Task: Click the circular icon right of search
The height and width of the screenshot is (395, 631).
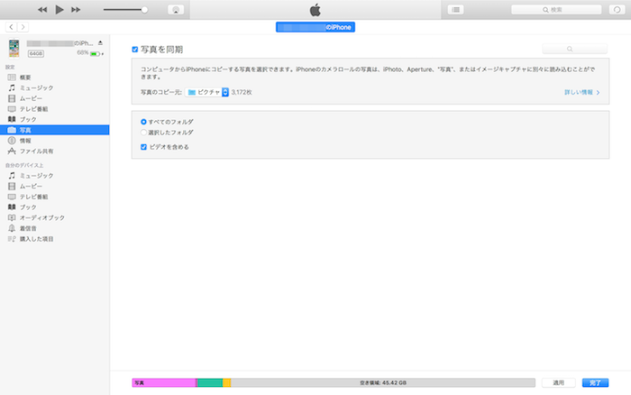Action: [x=617, y=10]
